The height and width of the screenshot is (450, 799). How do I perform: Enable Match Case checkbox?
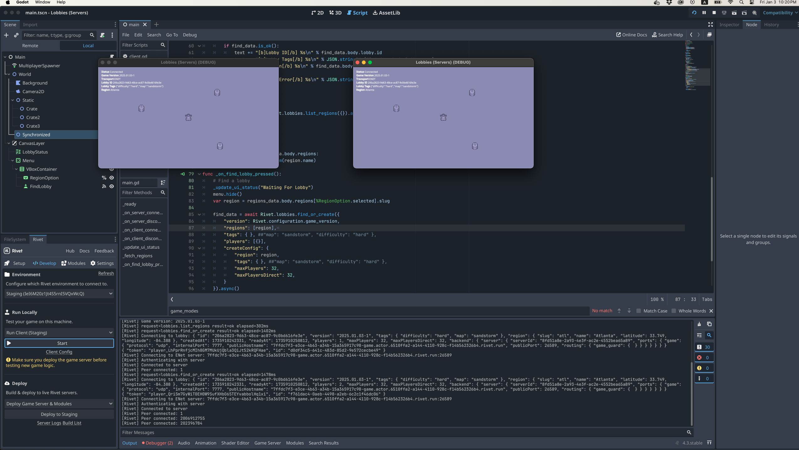(x=638, y=311)
